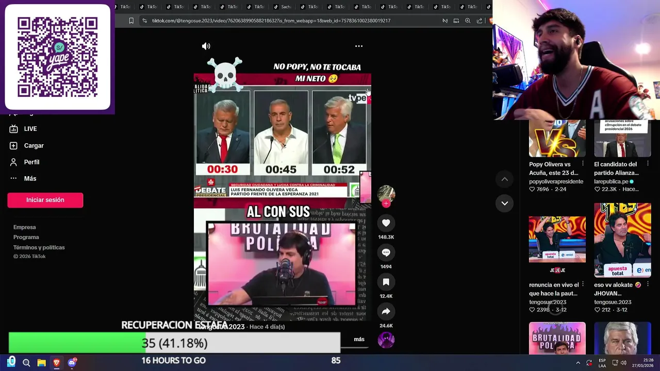Click the 12.4K saves count
The width and height of the screenshot is (660, 371).
click(386, 296)
